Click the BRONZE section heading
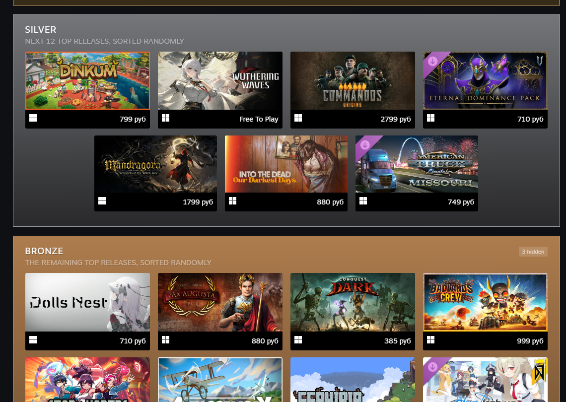Screen dimensions: 566x402 tap(44, 251)
